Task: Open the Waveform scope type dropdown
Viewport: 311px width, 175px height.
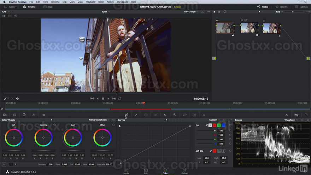Action: click(291, 120)
